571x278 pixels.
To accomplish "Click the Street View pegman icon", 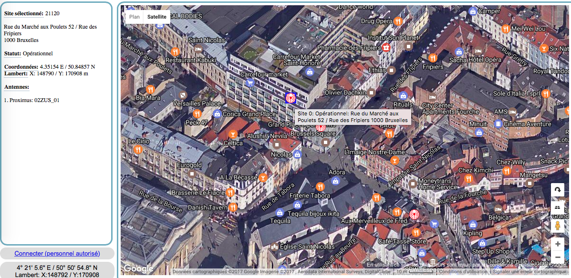I will click(x=558, y=226).
